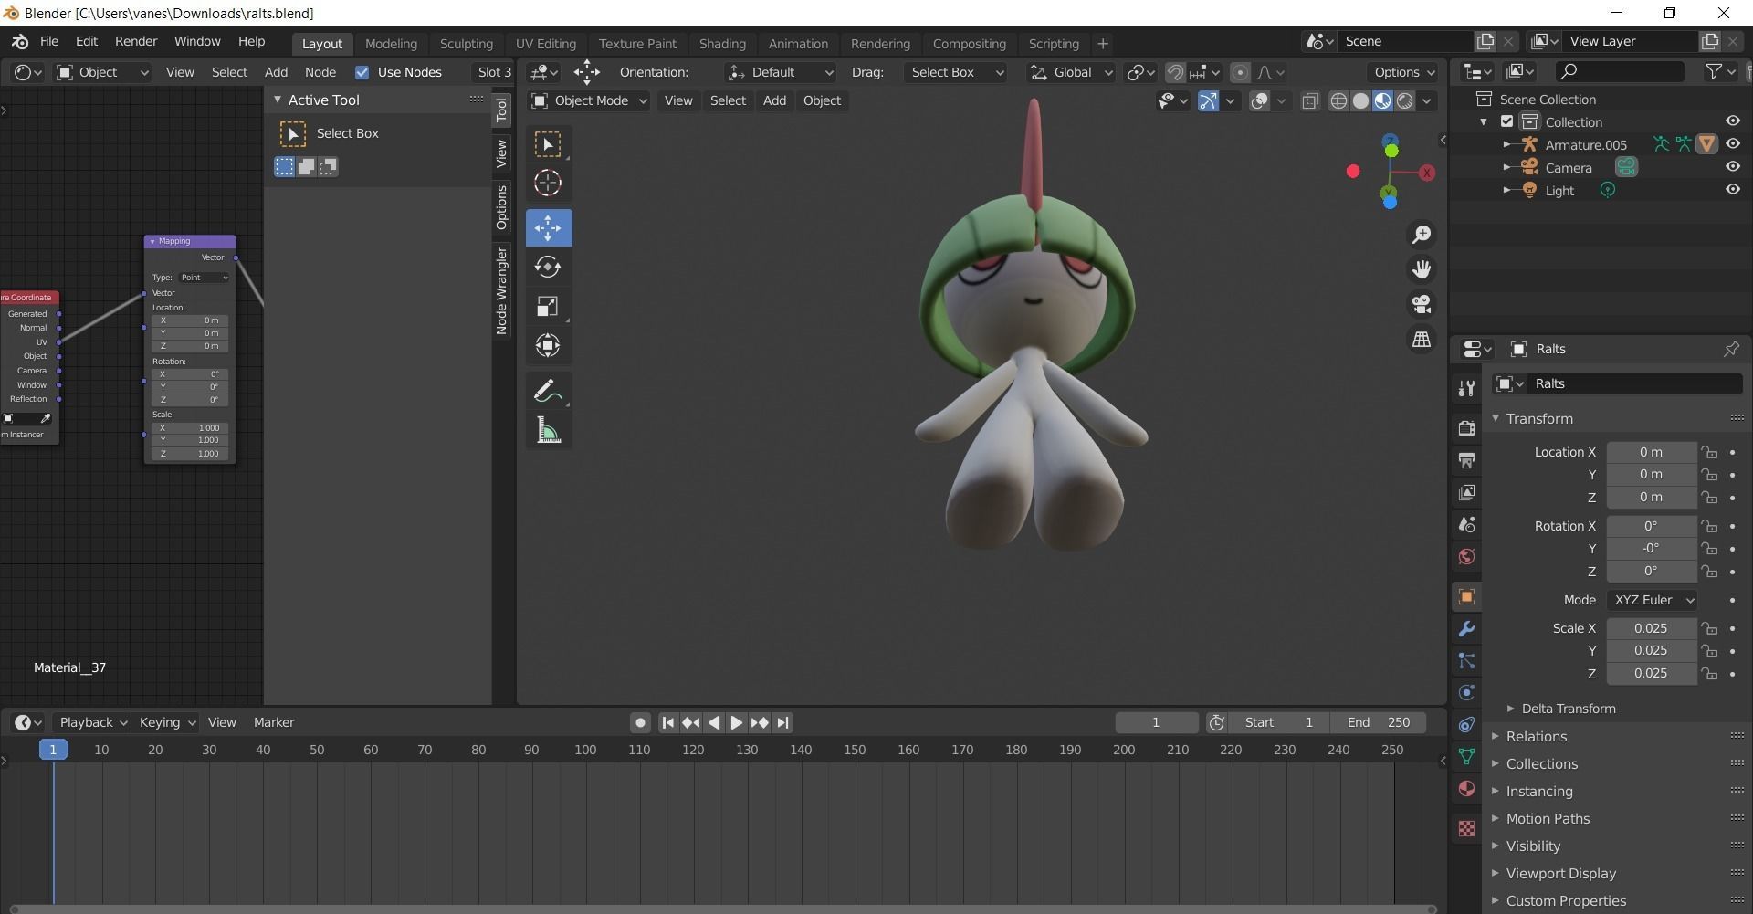Screen dimensions: 1753x914
Task: Click the pan view hand icon
Action: tap(1422, 269)
